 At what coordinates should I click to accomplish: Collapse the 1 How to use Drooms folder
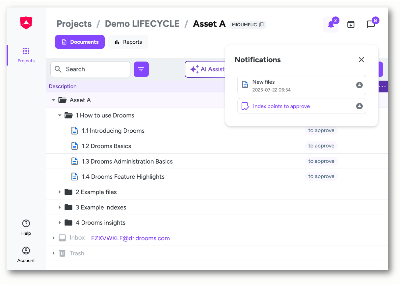pyautogui.click(x=60, y=115)
